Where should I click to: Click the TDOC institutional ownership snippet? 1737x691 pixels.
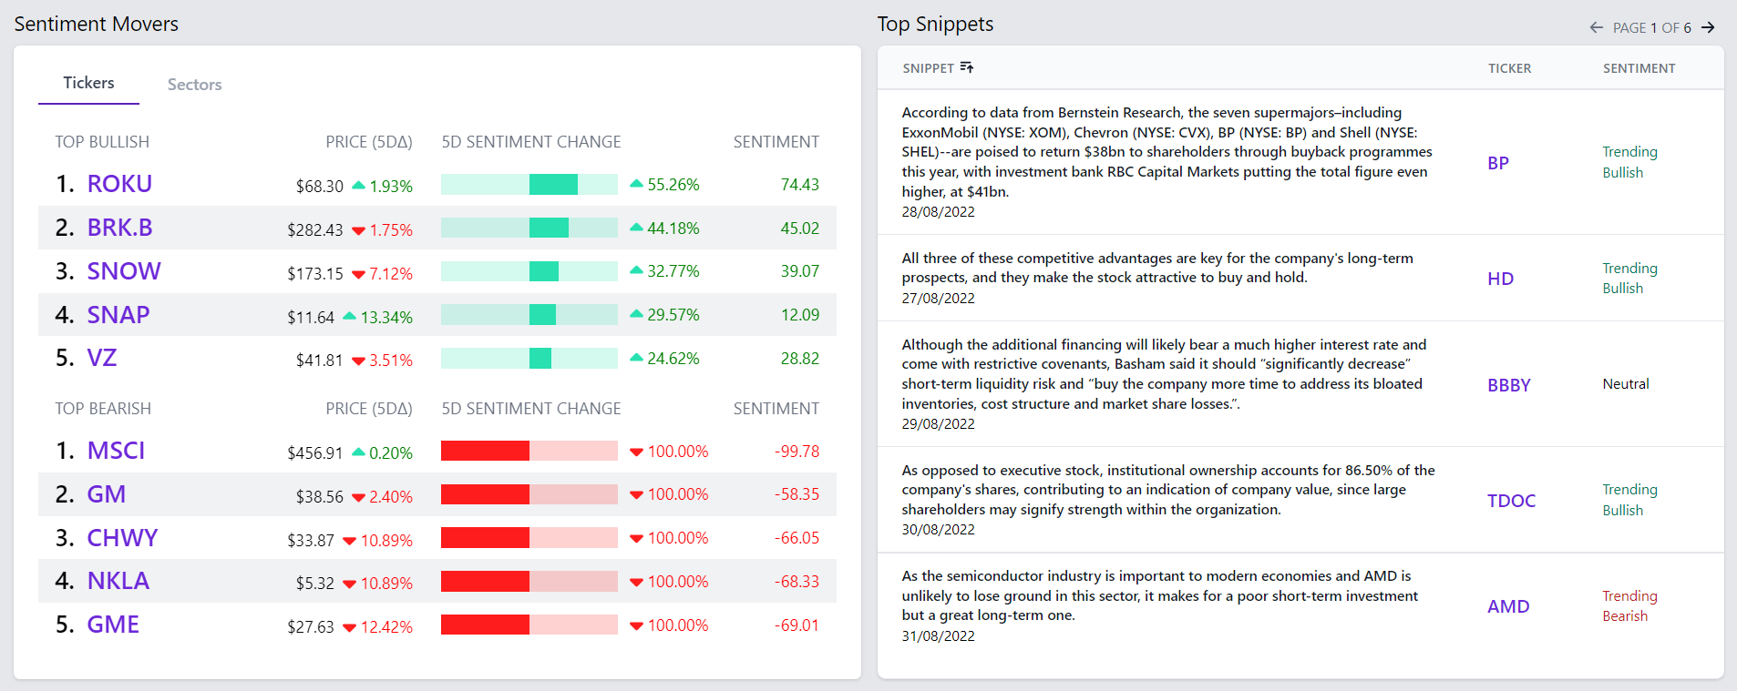point(1168,490)
